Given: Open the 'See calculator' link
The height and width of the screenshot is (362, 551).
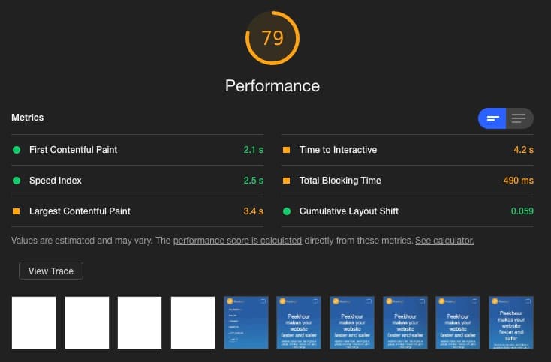Looking at the screenshot, I should (x=444, y=241).
